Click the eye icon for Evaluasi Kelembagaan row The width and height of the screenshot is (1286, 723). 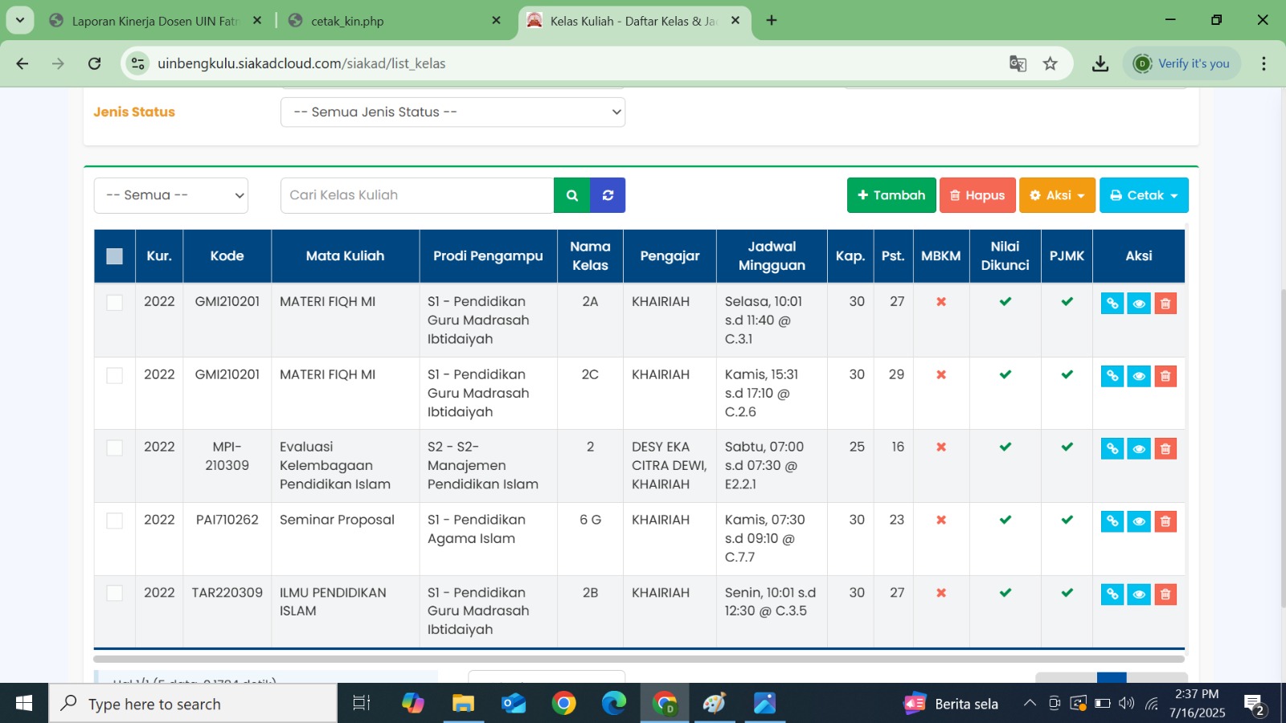click(x=1138, y=449)
